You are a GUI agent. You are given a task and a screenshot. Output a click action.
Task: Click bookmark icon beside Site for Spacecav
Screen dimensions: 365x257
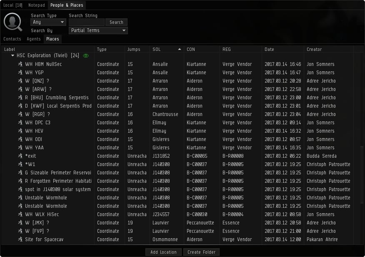point(20,239)
